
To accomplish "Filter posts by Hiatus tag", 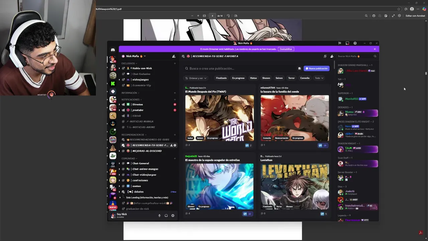I will [x=253, y=78].
